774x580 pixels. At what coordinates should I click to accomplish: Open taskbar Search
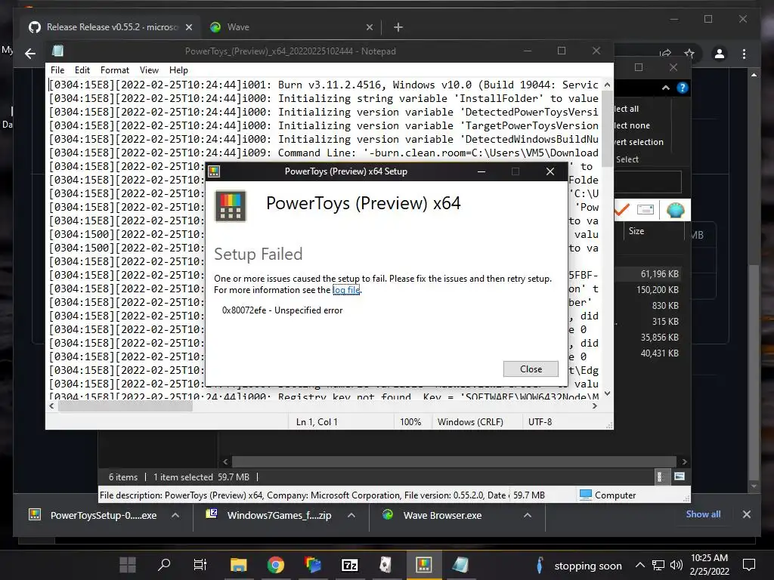click(x=163, y=565)
